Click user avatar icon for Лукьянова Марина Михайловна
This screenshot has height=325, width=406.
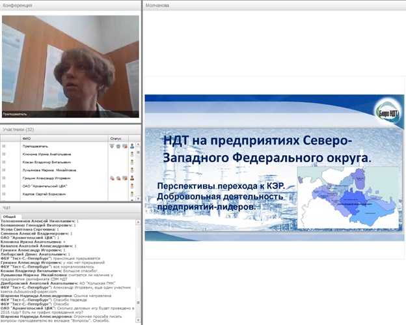click(x=132, y=170)
